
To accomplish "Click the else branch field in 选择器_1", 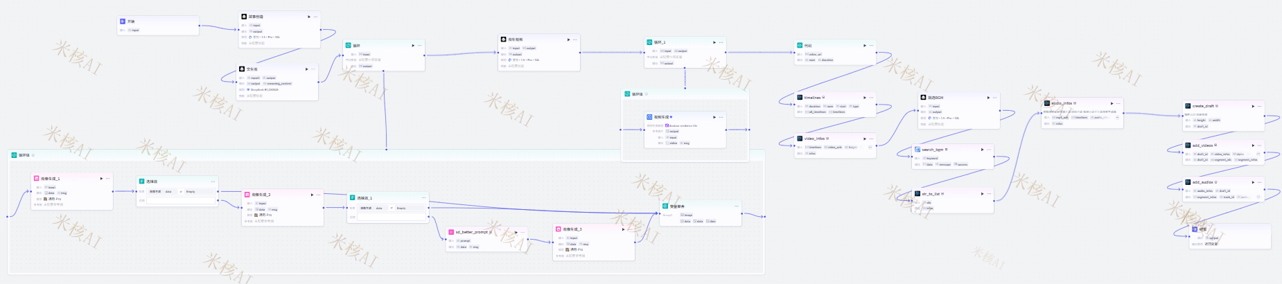I will pyautogui.click(x=391, y=217).
